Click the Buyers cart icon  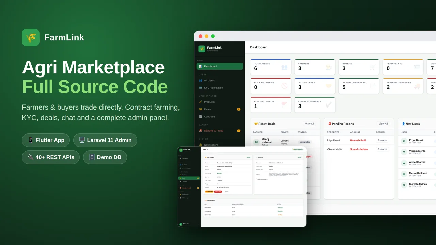click(373, 67)
